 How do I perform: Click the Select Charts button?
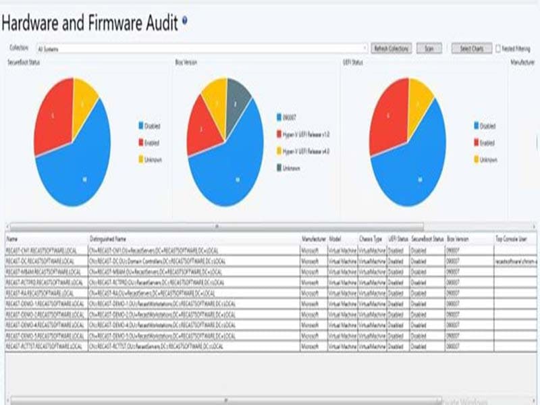[472, 49]
